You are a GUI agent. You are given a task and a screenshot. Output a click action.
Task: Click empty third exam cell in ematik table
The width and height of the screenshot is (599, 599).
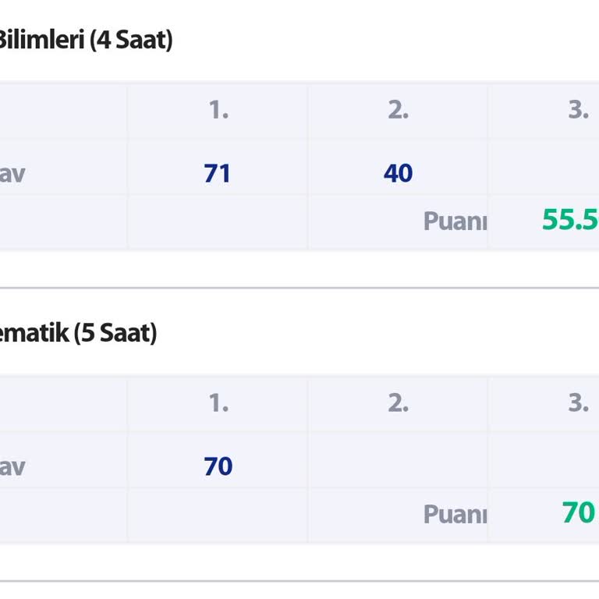tap(544, 460)
